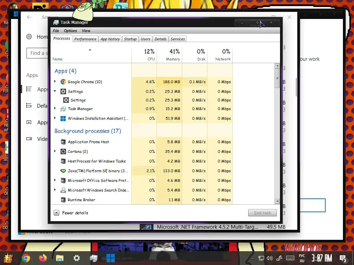Click the Java Platform SE binary icon
354x265 pixels.
63,171
